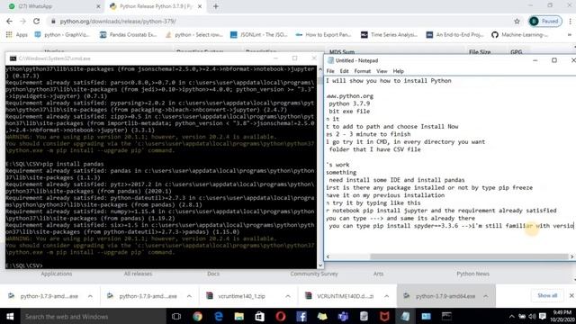Bookmark this page with the star icon
The height and width of the screenshot is (324, 576).
point(517,22)
